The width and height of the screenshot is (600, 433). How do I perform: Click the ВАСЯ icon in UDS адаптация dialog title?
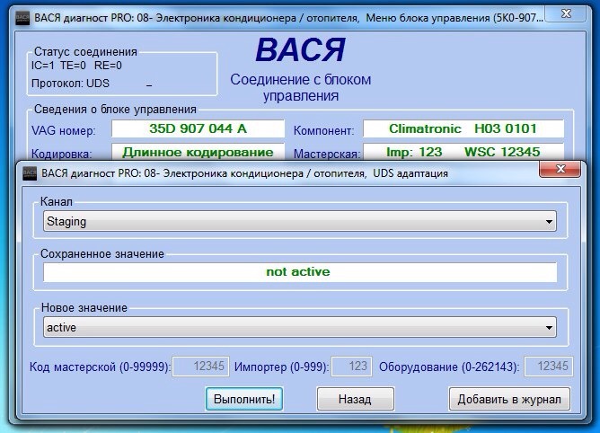[x=24, y=172]
